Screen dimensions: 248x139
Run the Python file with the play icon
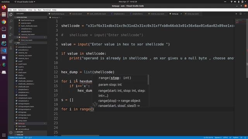[236, 14]
